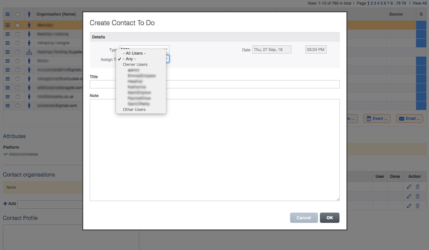Click the OK button in dialog

(x=330, y=218)
